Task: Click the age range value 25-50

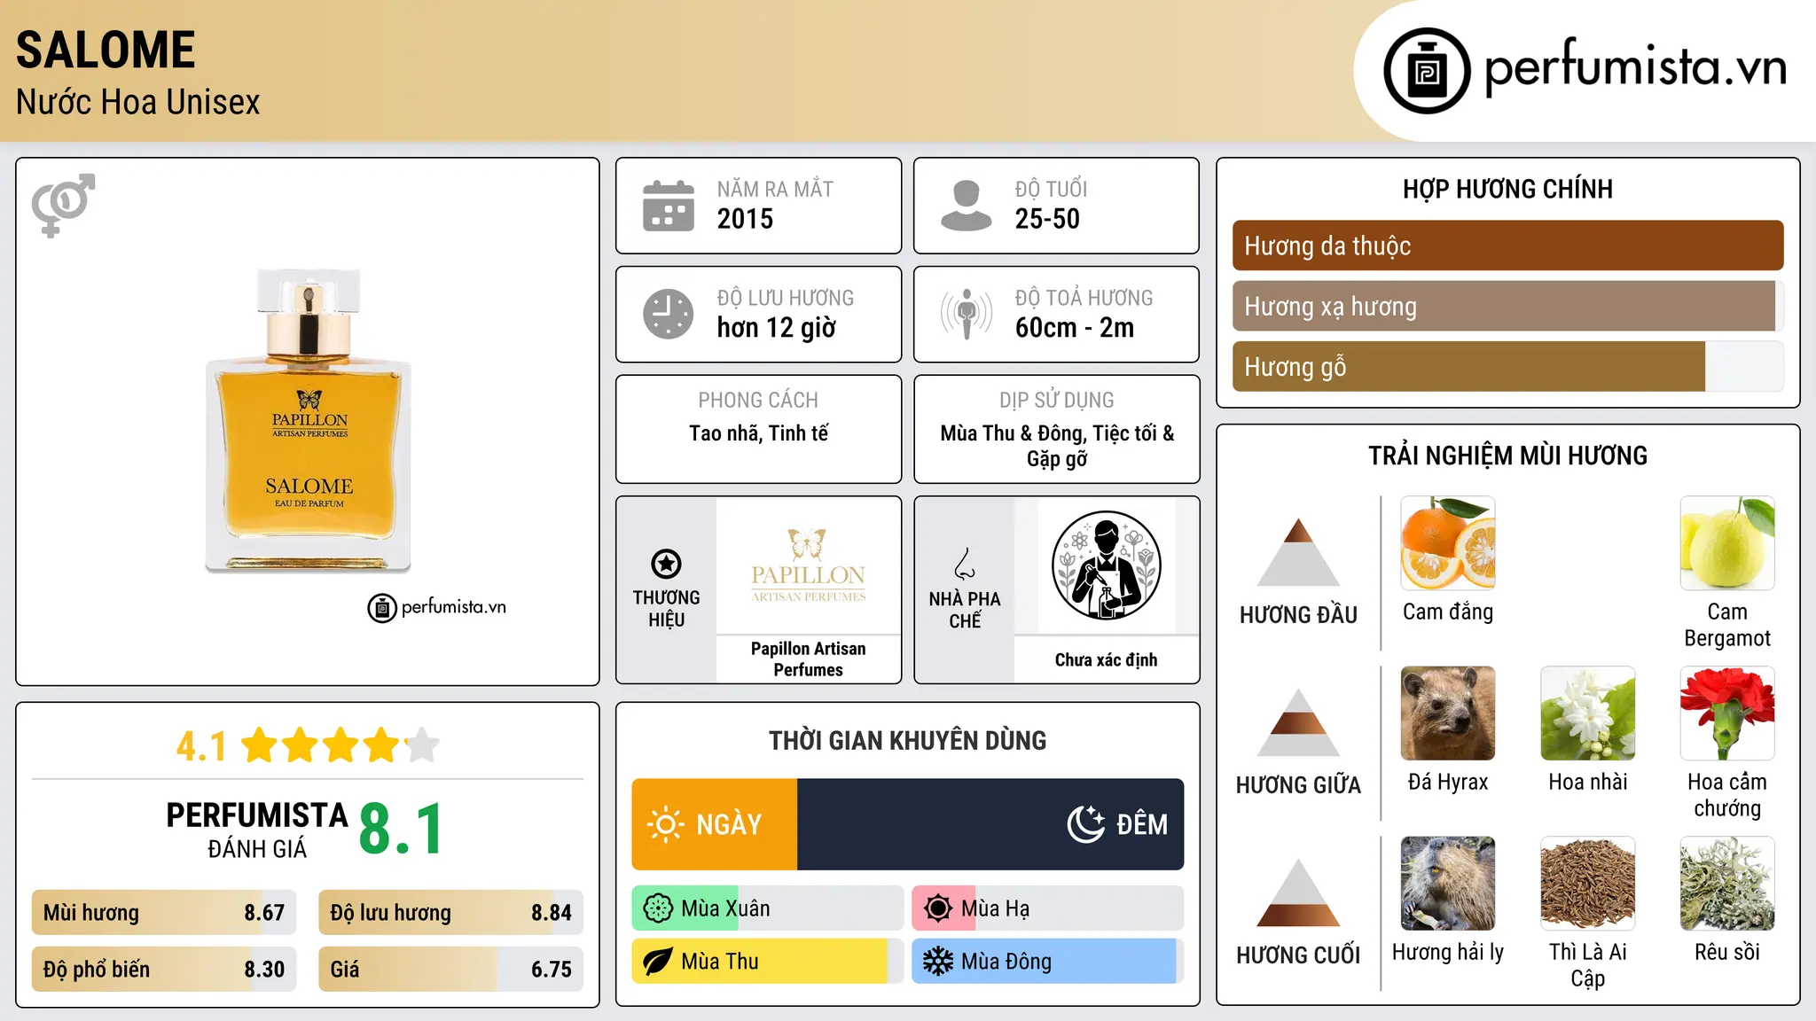Action: tap(1047, 219)
